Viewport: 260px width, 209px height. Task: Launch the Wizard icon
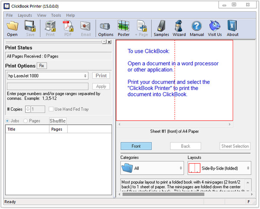pyautogui.click(x=179, y=26)
